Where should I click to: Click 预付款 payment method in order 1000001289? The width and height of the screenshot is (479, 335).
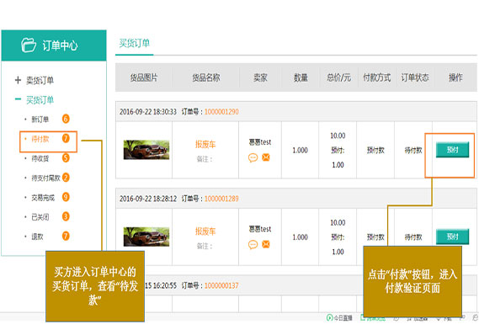coord(375,237)
